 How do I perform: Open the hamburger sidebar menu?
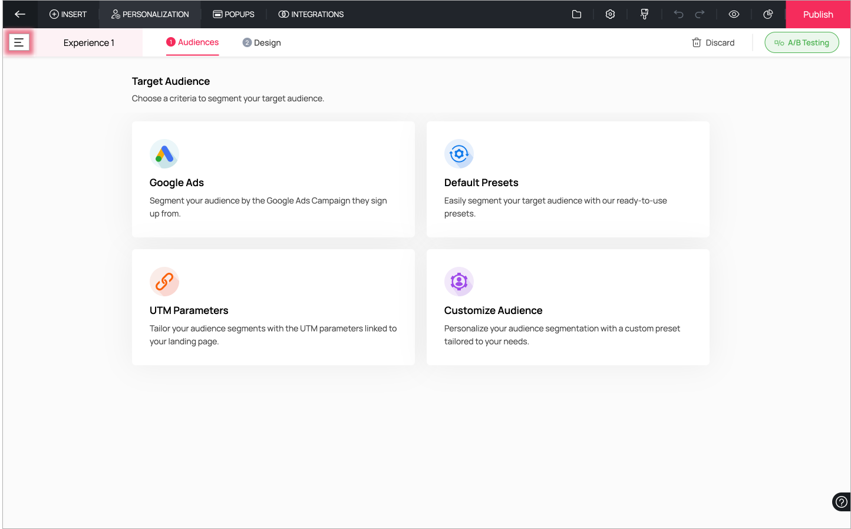click(x=19, y=42)
